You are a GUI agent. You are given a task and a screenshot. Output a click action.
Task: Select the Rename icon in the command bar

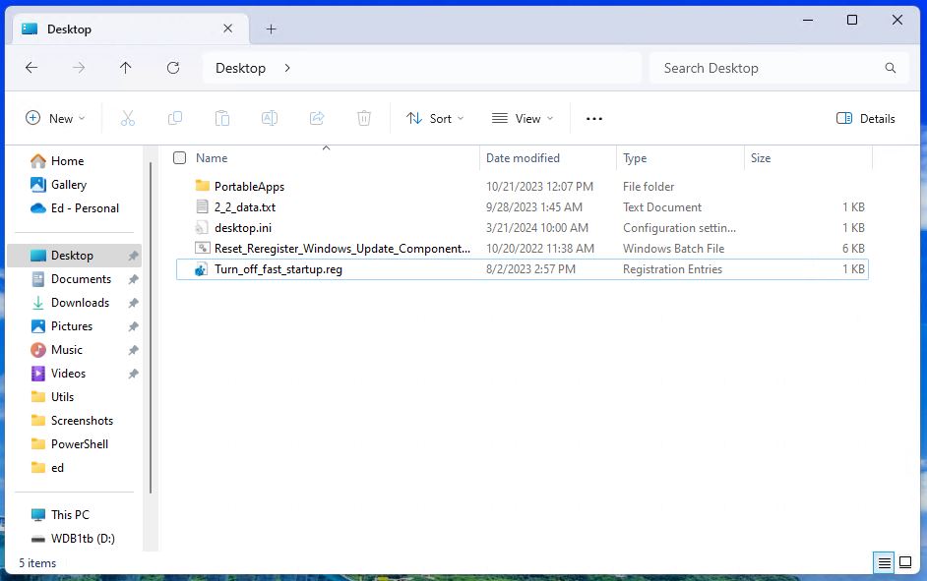[x=270, y=118]
